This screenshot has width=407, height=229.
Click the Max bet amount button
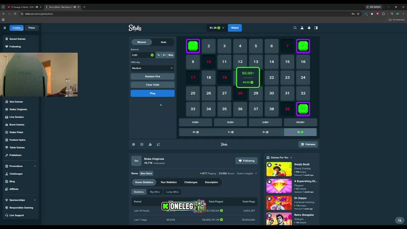pyautogui.click(x=171, y=55)
